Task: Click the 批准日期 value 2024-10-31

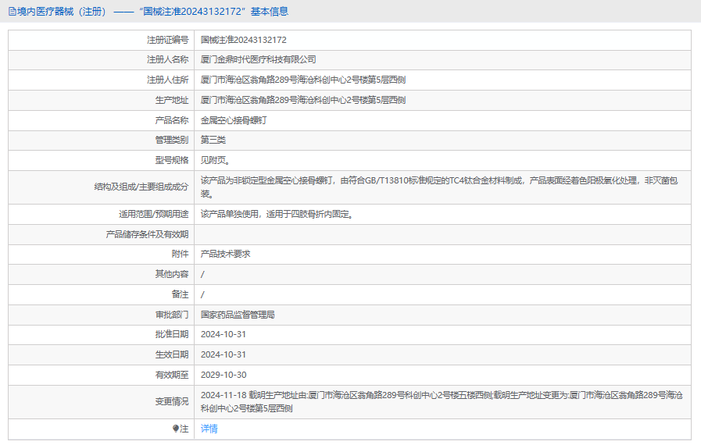Action: point(223,335)
